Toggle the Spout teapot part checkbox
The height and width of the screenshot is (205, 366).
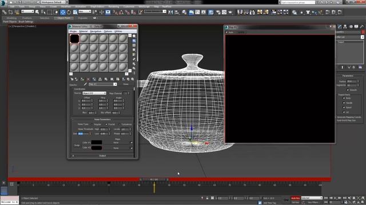(x=344, y=108)
